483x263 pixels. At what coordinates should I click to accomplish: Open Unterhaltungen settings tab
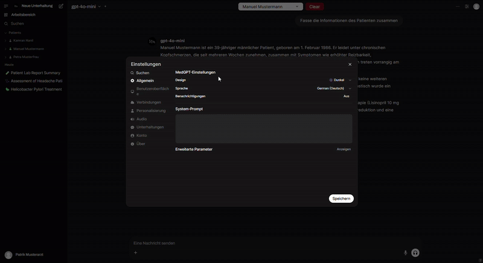coord(147,127)
